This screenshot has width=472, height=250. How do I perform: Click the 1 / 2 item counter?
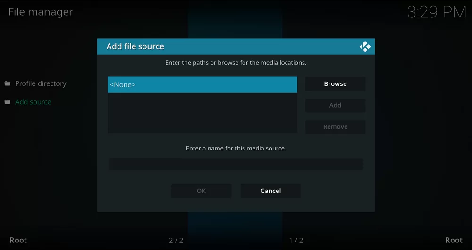tap(296, 241)
